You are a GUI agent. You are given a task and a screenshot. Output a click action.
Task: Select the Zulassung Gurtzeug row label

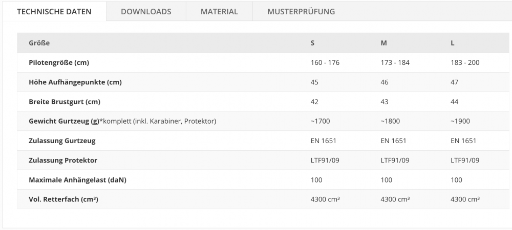click(x=62, y=141)
